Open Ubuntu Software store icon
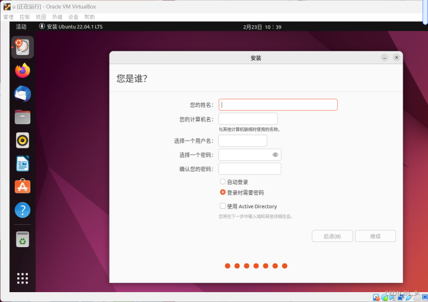This screenshot has height=302, width=428. [x=22, y=187]
